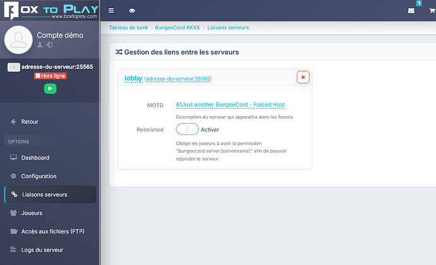This screenshot has height=265, width=436.
Task: Click the shuffle icon beside Gestion des liens
Action: click(119, 52)
